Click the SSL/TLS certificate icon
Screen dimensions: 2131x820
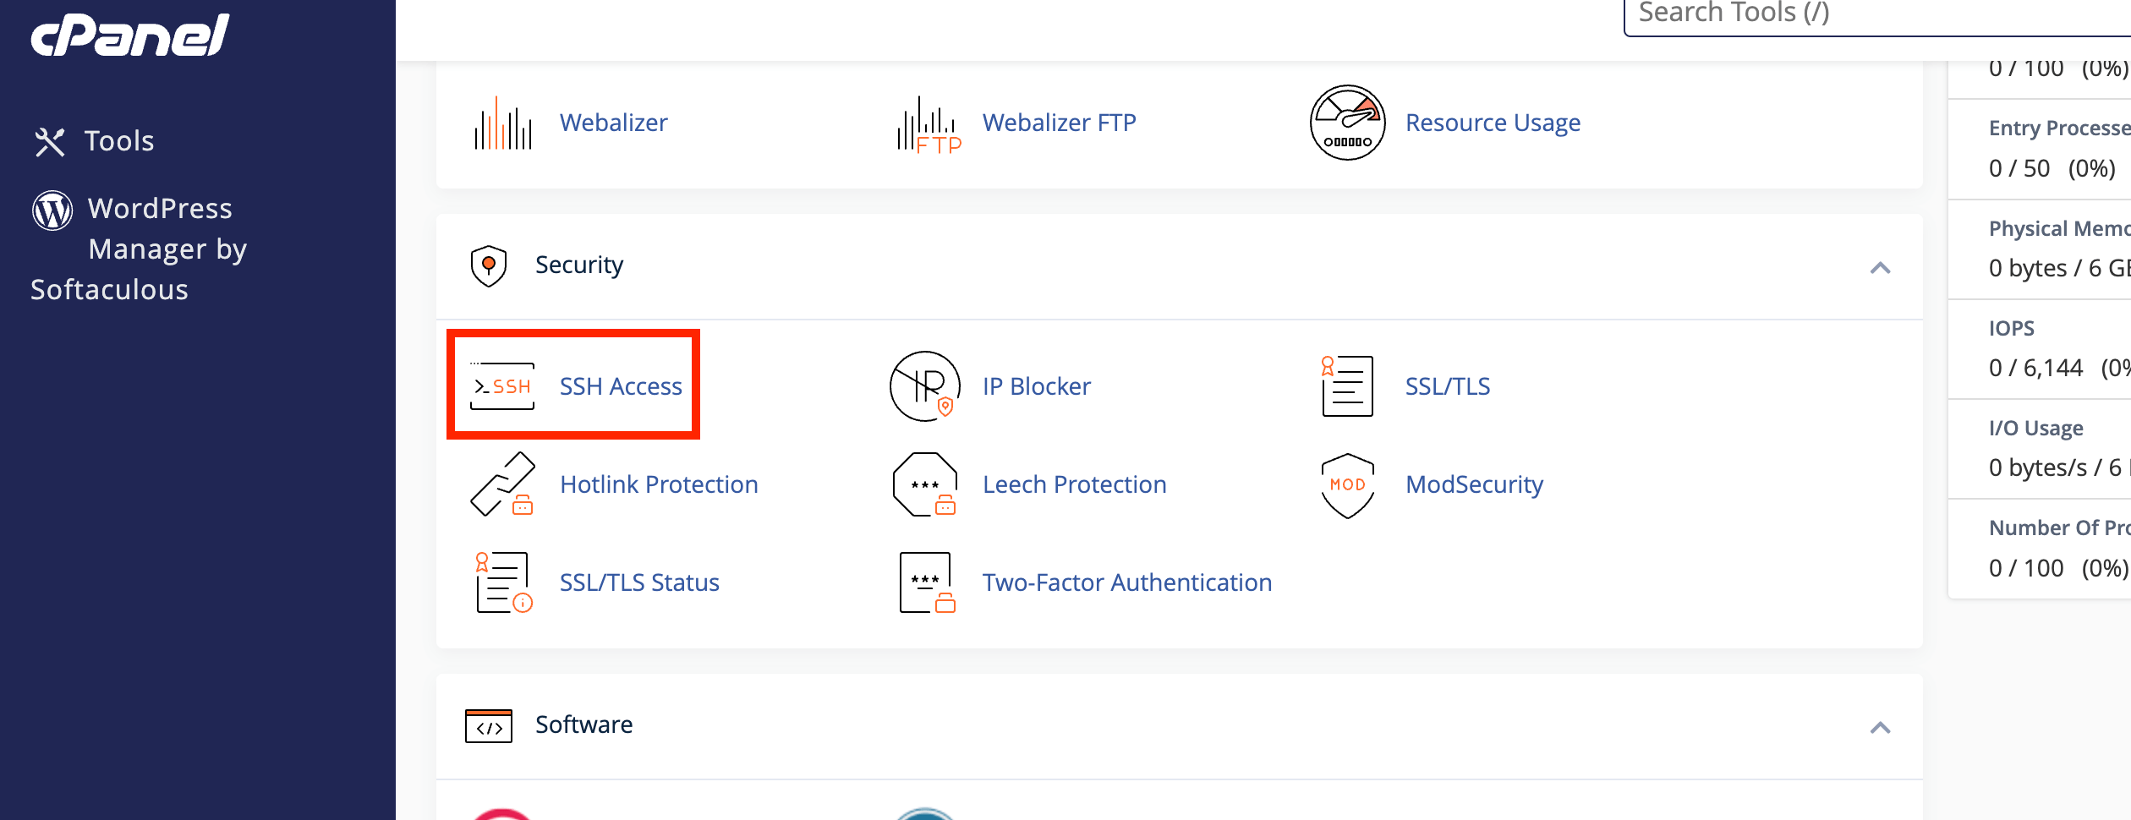point(1347,386)
